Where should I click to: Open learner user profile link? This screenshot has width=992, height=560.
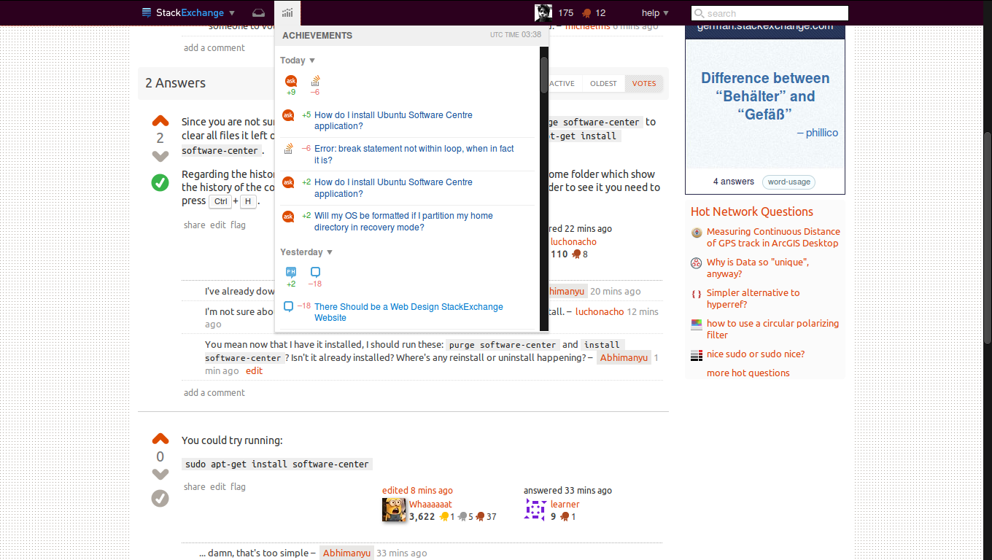click(565, 505)
